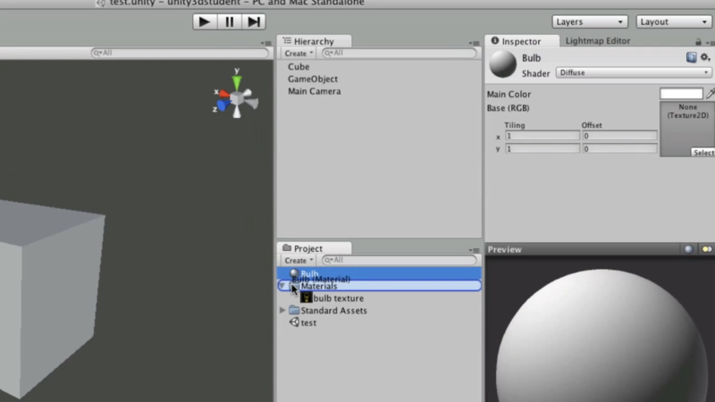
Task: Collapse the Materials folder arrow
Action: [282, 286]
